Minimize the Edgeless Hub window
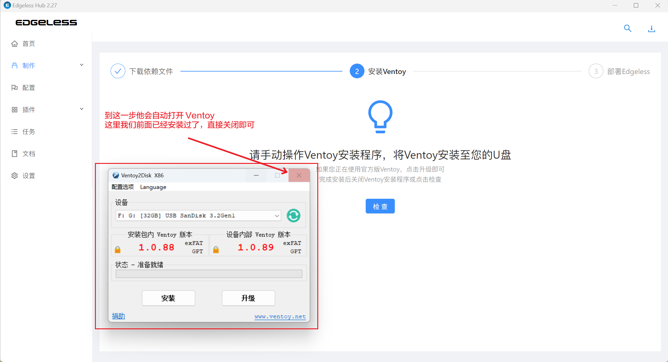This screenshot has width=668, height=362. 615,6
